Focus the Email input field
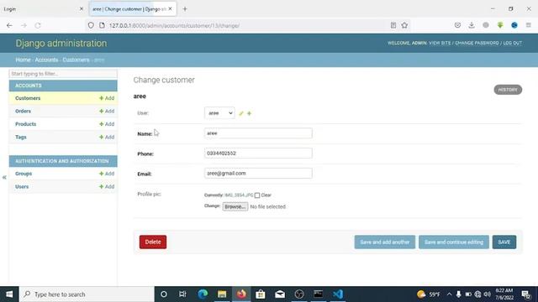The height and width of the screenshot is (302, 538). 258,174
